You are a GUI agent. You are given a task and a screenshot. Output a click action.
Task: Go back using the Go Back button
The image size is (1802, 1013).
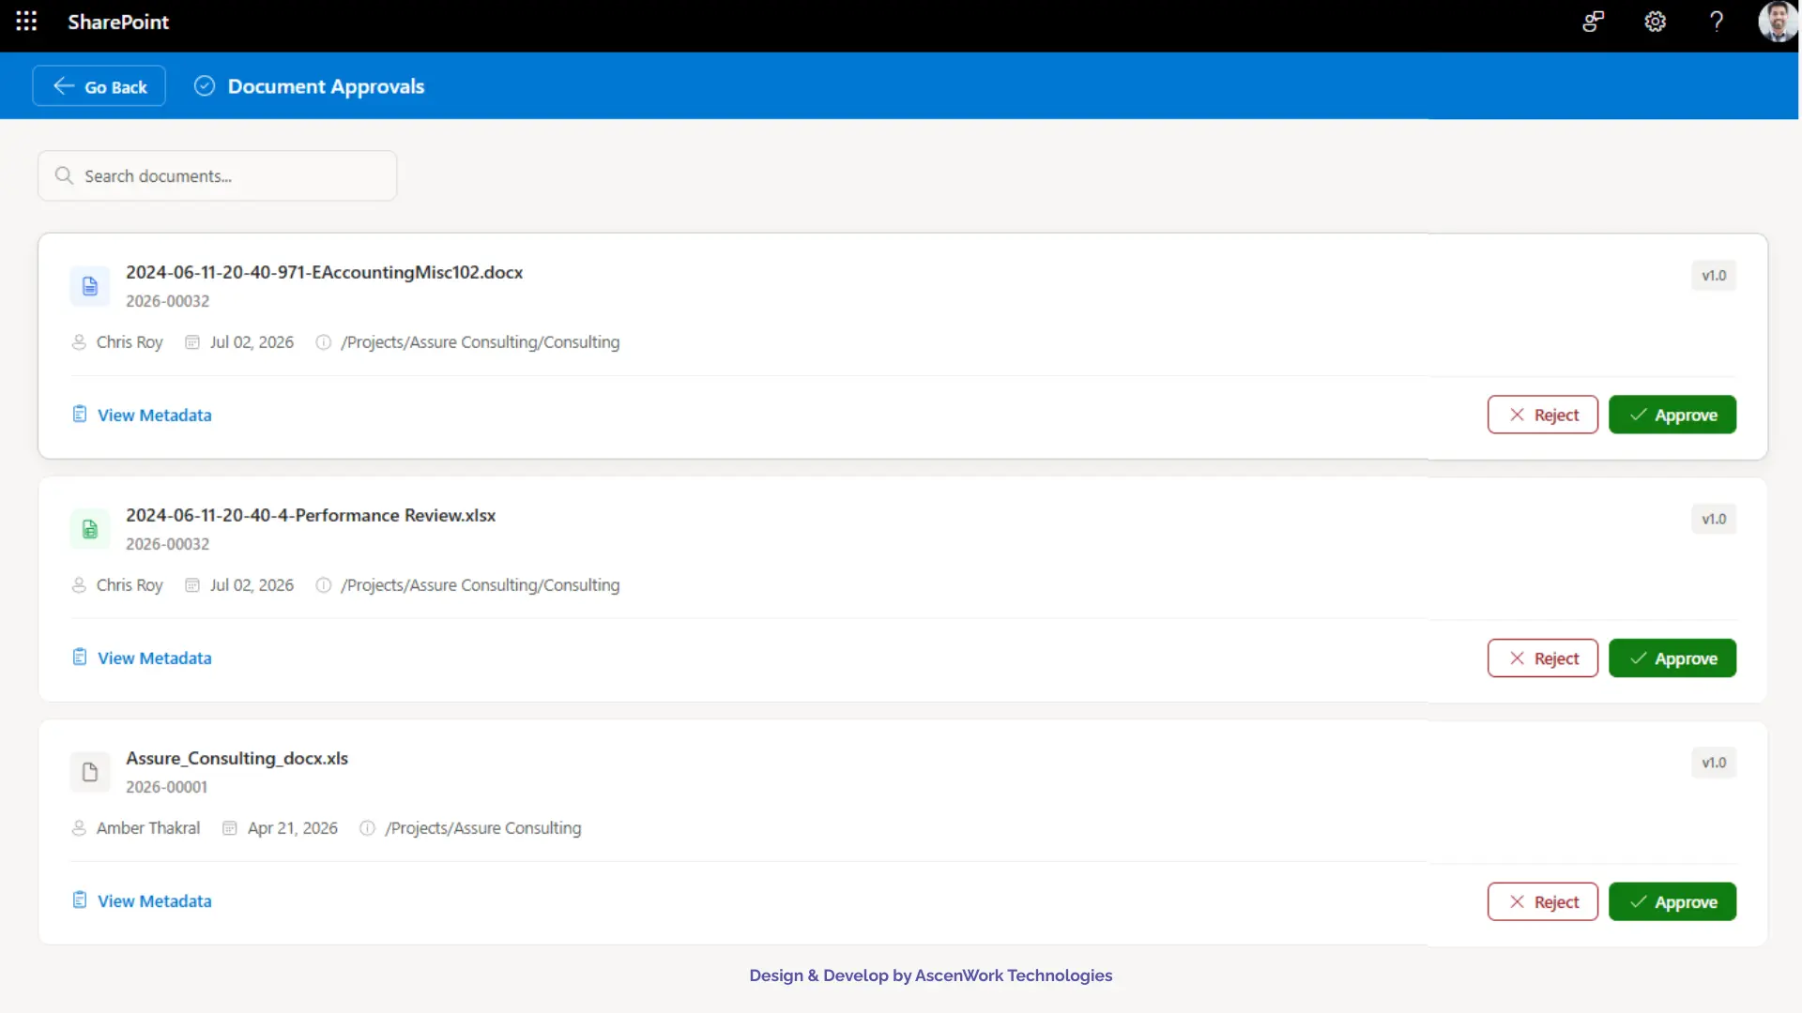coord(99,86)
